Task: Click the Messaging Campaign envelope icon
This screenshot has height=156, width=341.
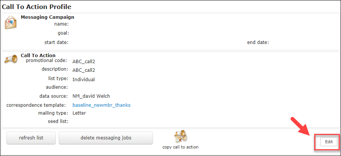Action: coord(11,23)
